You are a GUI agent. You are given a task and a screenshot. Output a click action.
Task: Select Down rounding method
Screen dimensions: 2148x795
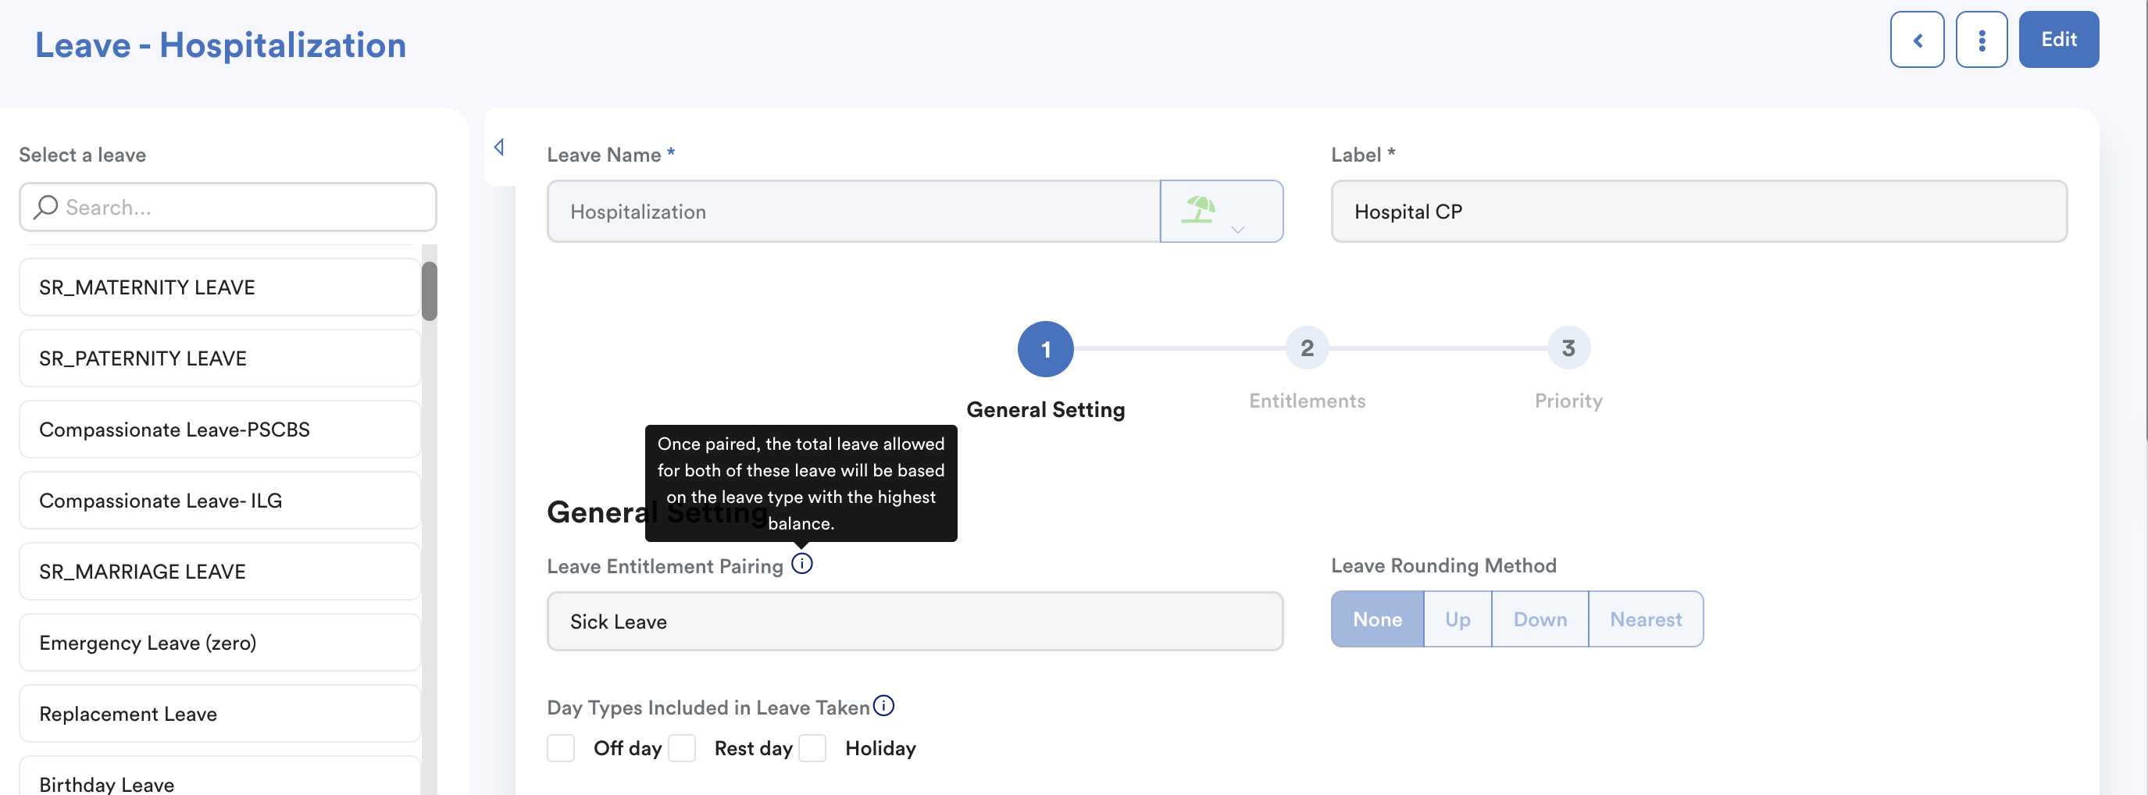click(1540, 619)
